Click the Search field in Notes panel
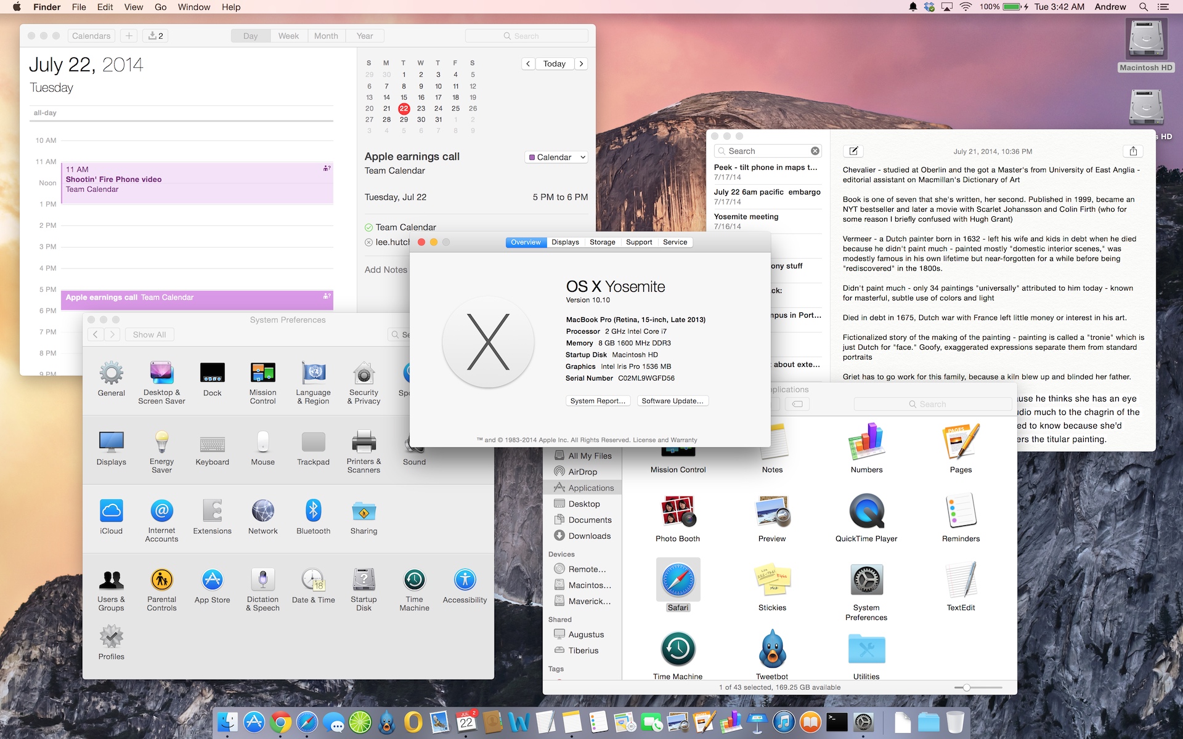Viewport: 1183px width, 739px height. point(765,151)
